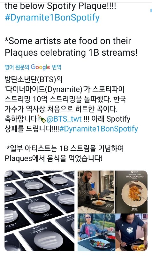Open the @BTS_twt mention
Image resolution: width=152 pixels, height=256 pixels.
64,119
